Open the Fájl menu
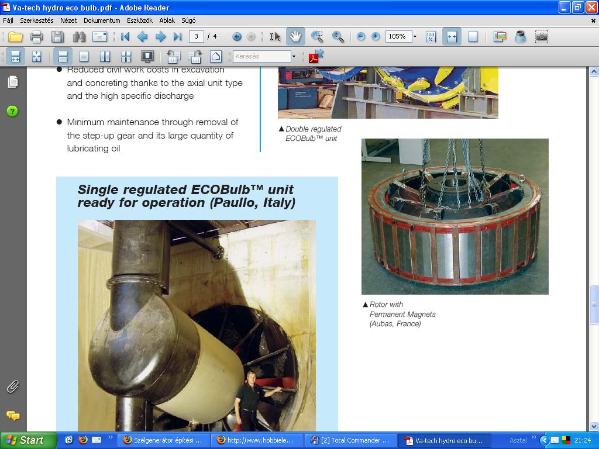Image resolution: width=599 pixels, height=449 pixels. tap(8, 20)
